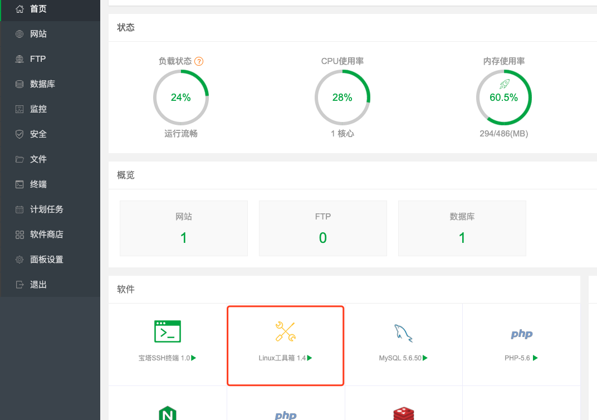
Task: Click the rocket icon in memory gauge
Action: pyautogui.click(x=504, y=84)
